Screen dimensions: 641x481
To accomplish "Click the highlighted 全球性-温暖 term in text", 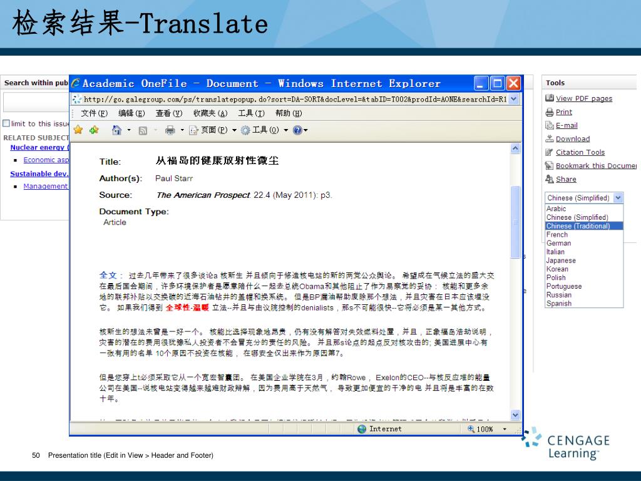I will click(x=187, y=308).
